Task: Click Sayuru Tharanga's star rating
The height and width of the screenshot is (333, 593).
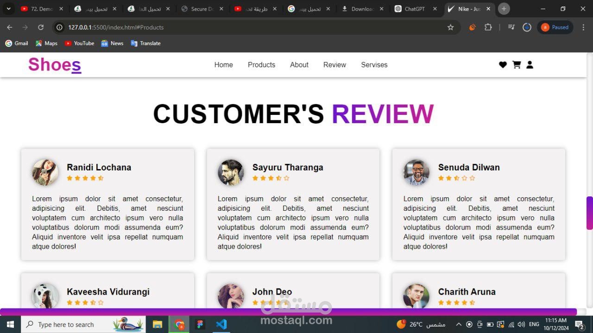Action: (271, 178)
